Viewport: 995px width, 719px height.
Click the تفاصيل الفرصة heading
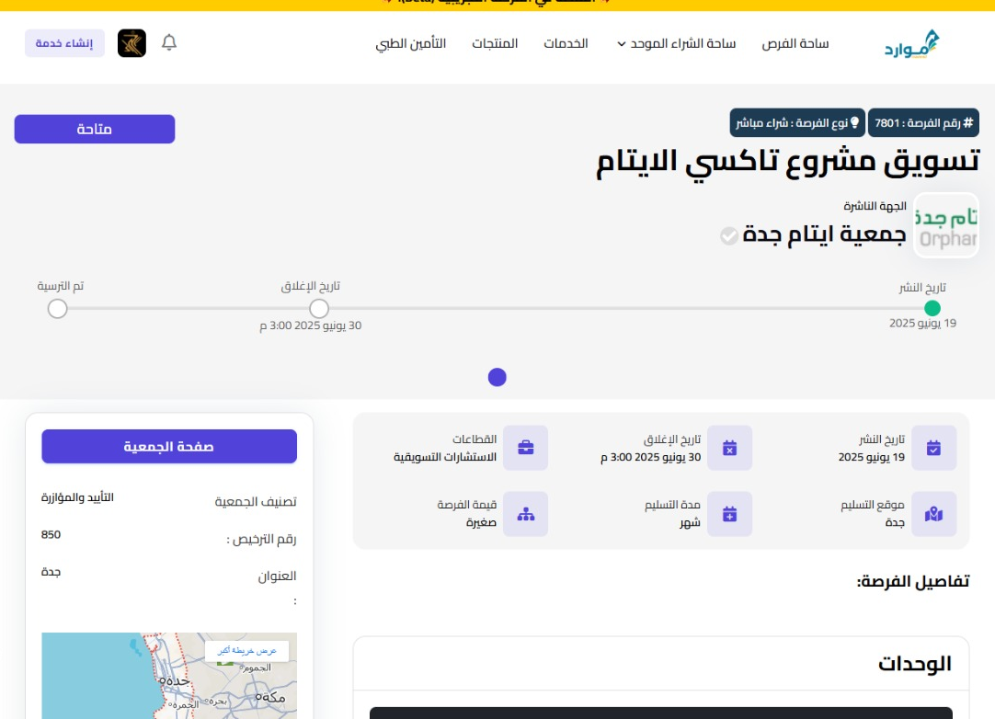912,581
